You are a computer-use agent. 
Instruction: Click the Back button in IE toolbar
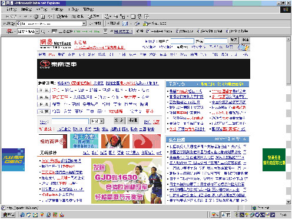point(11,16)
